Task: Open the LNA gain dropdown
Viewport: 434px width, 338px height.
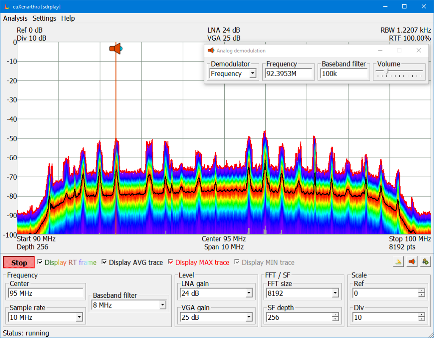Action: pyautogui.click(x=249, y=293)
